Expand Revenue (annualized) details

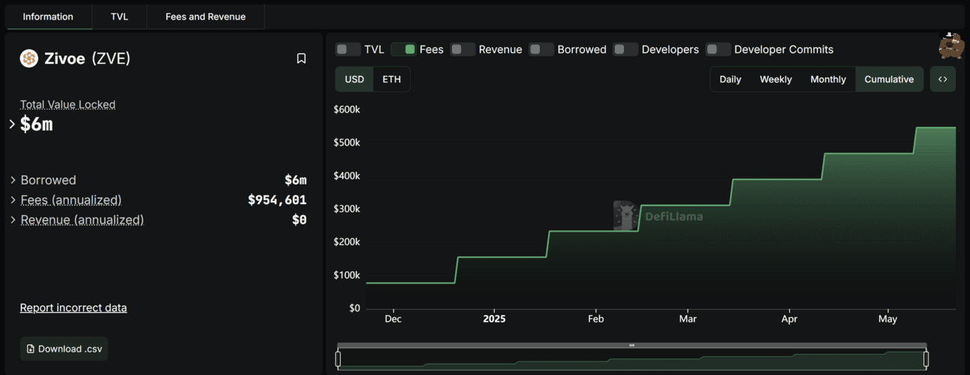point(14,220)
